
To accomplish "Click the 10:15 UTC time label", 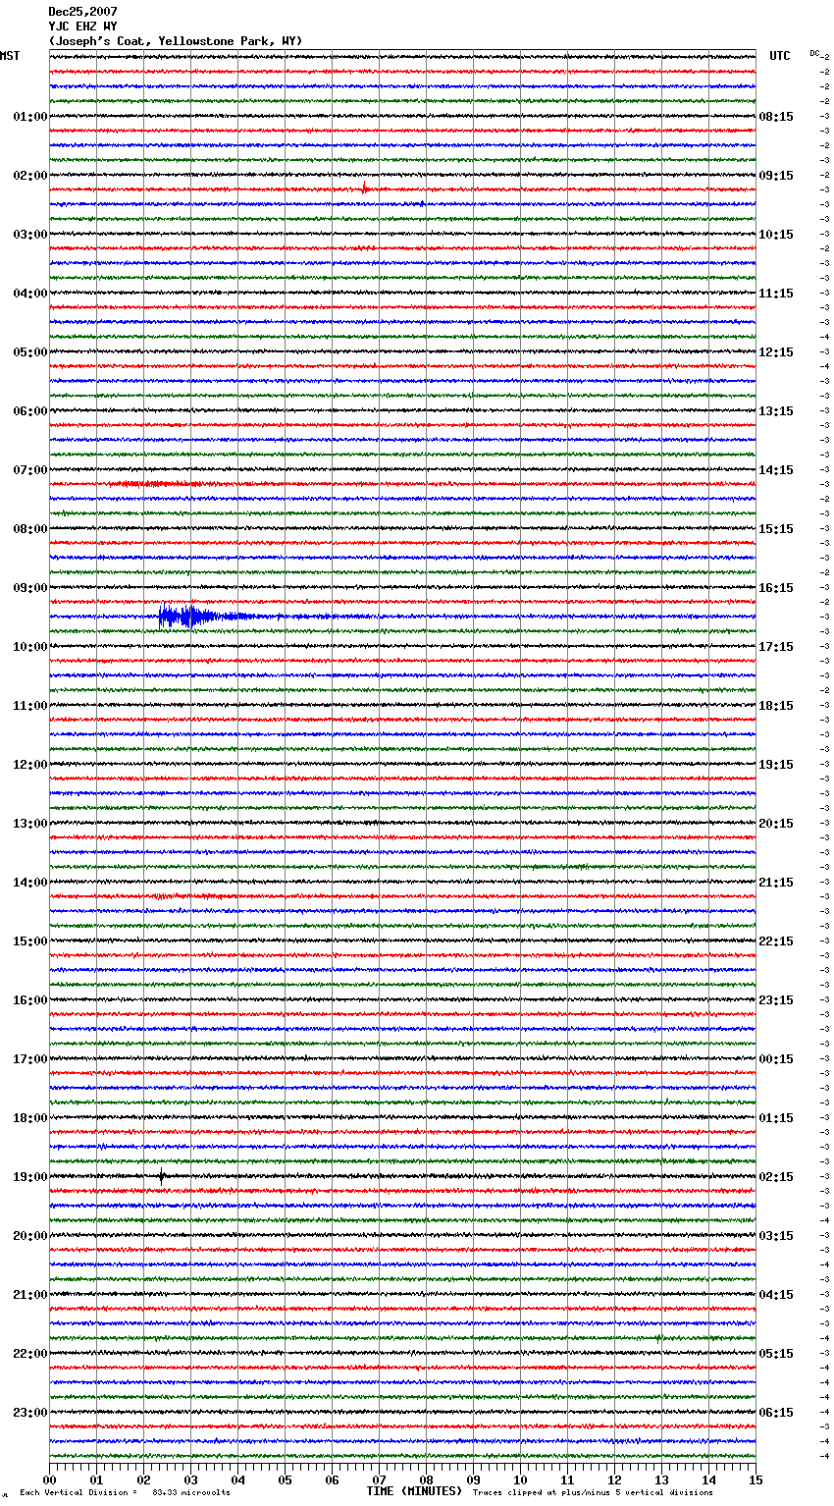I will 776,235.
